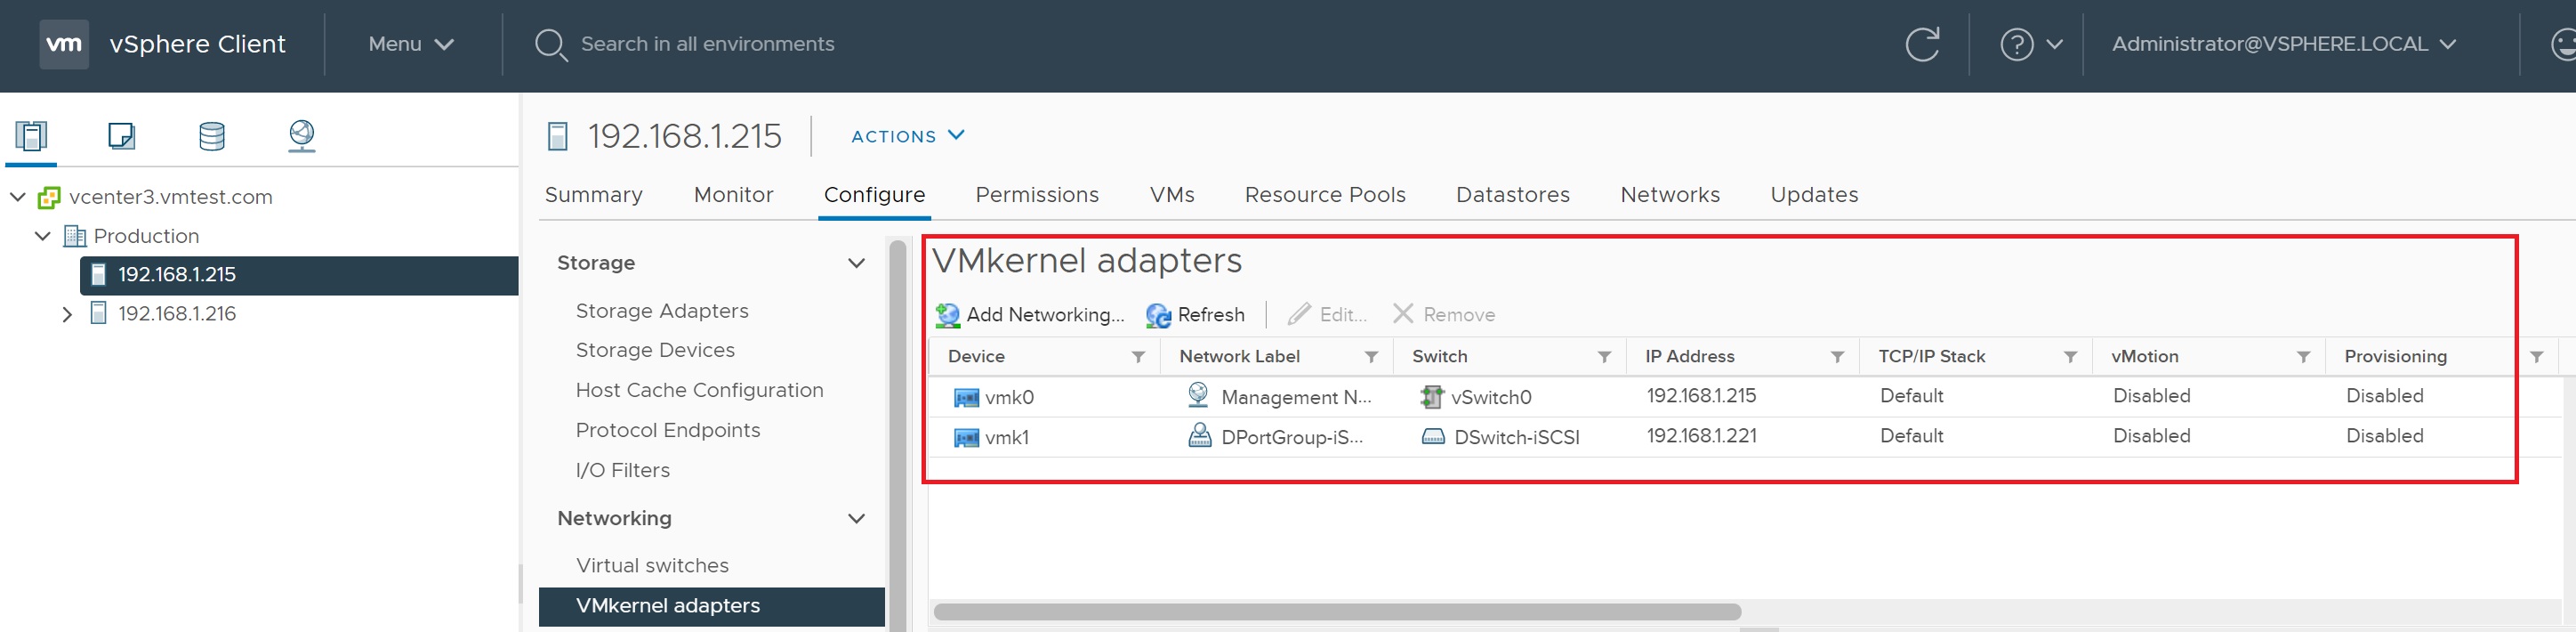Filter the Device column
Screen dimensions: 2576x632
pos(1138,357)
